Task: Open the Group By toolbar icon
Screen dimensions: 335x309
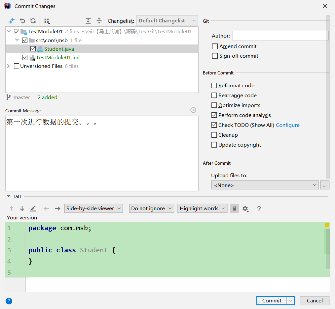Action: point(47,21)
